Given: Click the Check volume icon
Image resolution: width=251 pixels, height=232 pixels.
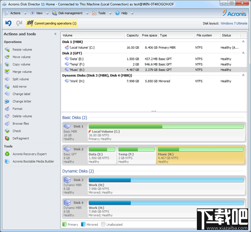Looking at the screenshot, I should [x=7, y=131].
